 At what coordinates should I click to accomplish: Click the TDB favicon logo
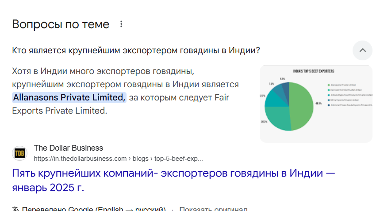pyautogui.click(x=20, y=153)
